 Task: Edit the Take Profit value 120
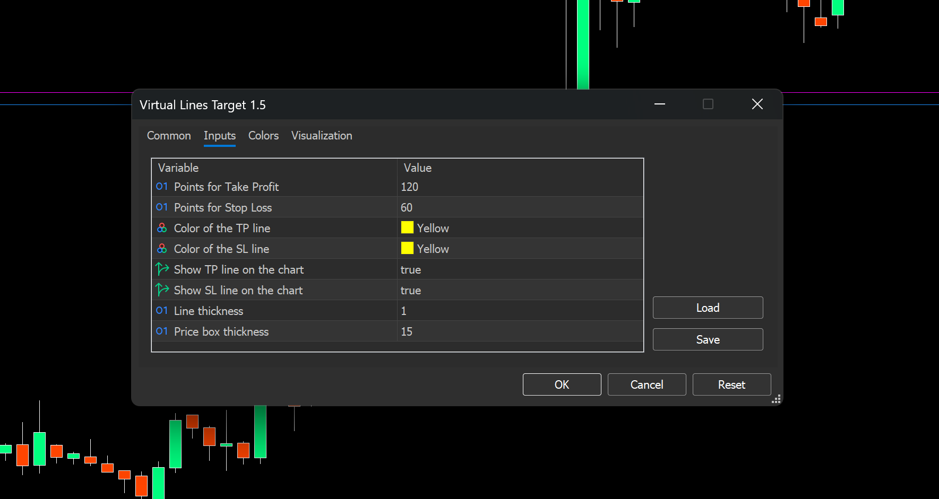[x=410, y=187]
